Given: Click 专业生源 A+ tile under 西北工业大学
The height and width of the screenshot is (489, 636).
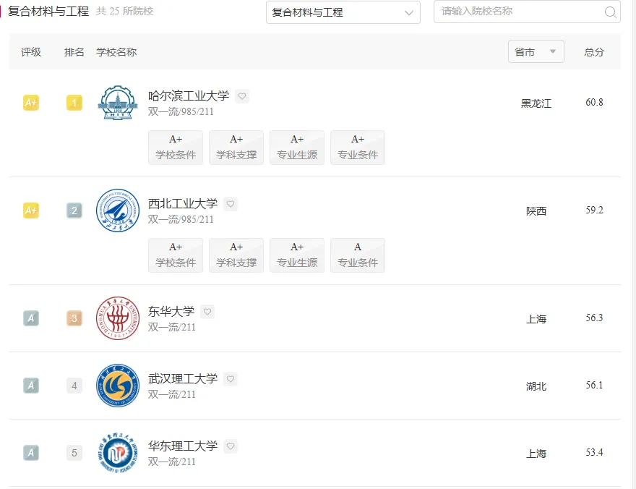Looking at the screenshot, I should pos(297,255).
